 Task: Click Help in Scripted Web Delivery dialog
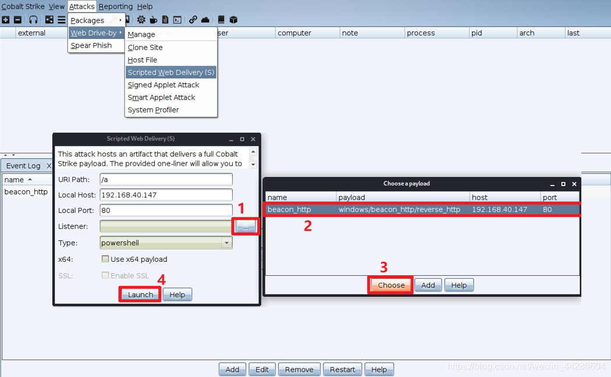tap(177, 295)
